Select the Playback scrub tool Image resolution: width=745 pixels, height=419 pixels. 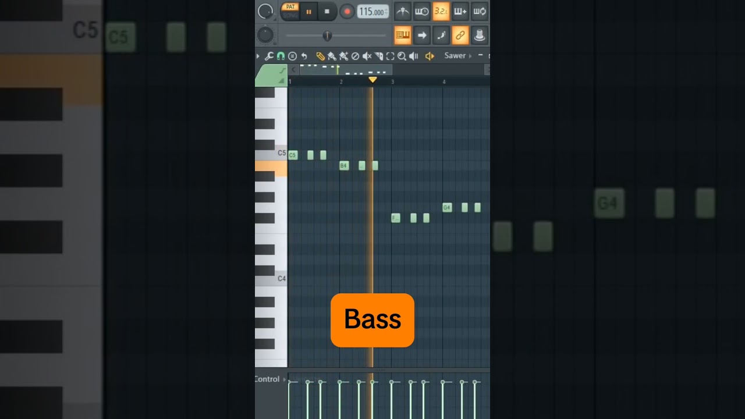[x=413, y=56]
